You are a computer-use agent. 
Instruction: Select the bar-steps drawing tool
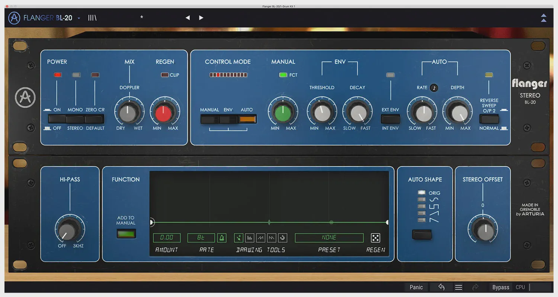tap(250, 238)
